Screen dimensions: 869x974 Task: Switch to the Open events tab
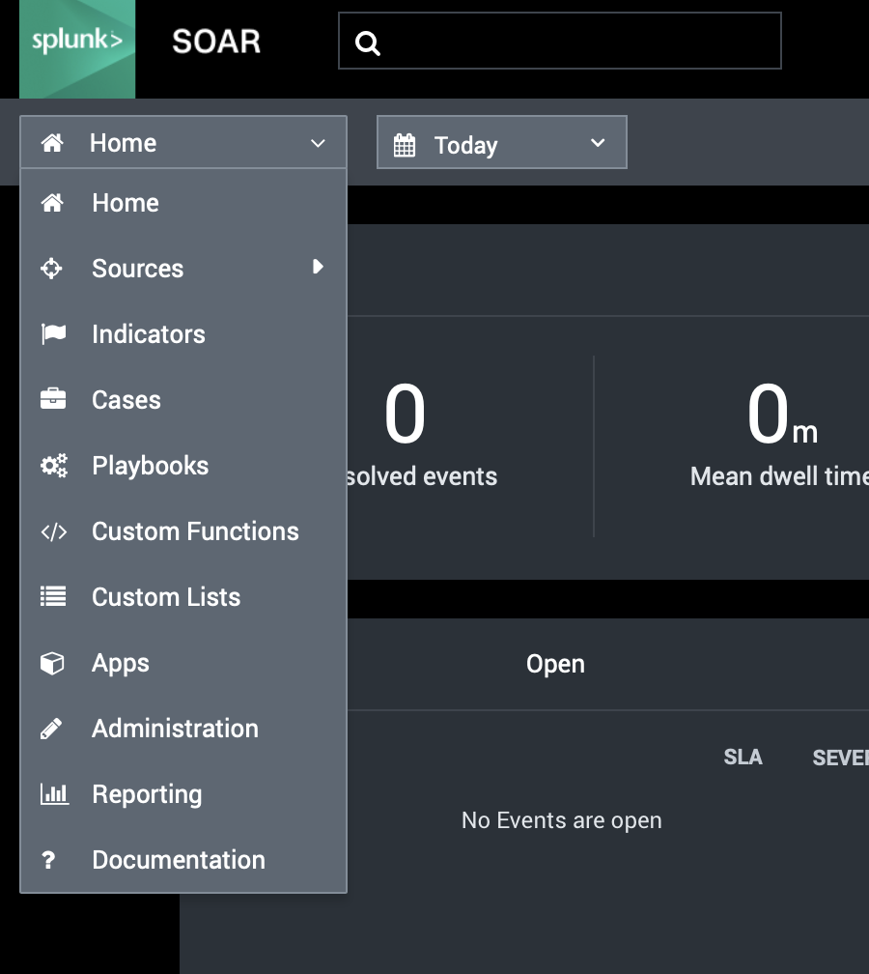[555, 664]
